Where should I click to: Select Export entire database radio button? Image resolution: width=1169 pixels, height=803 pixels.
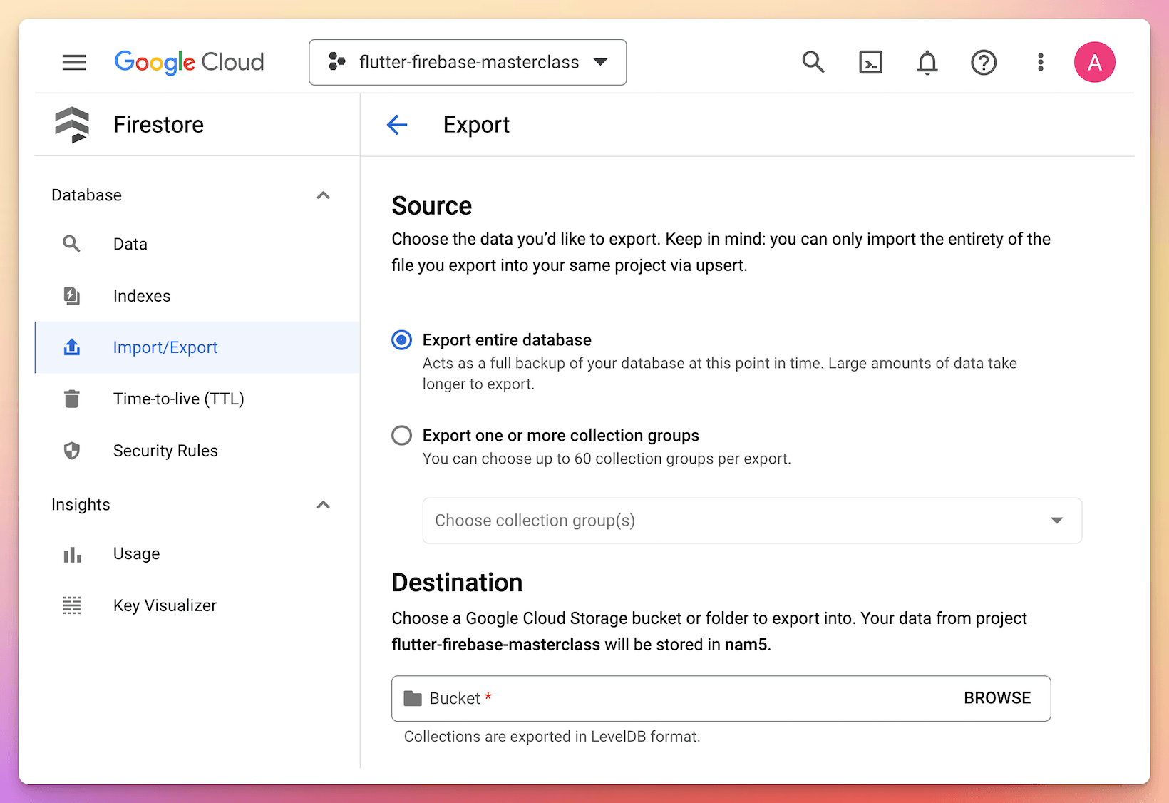click(x=402, y=340)
